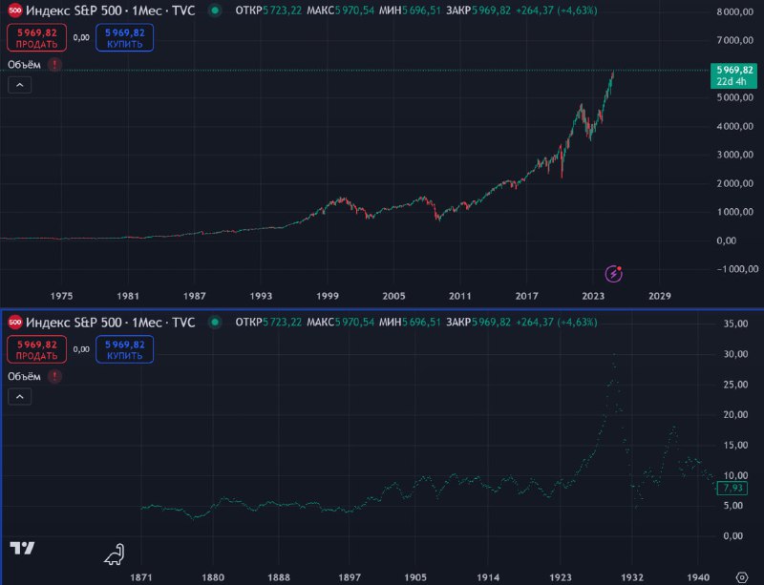Open the TradingView logo in the bottom chart
The width and height of the screenshot is (764, 585).
22,548
